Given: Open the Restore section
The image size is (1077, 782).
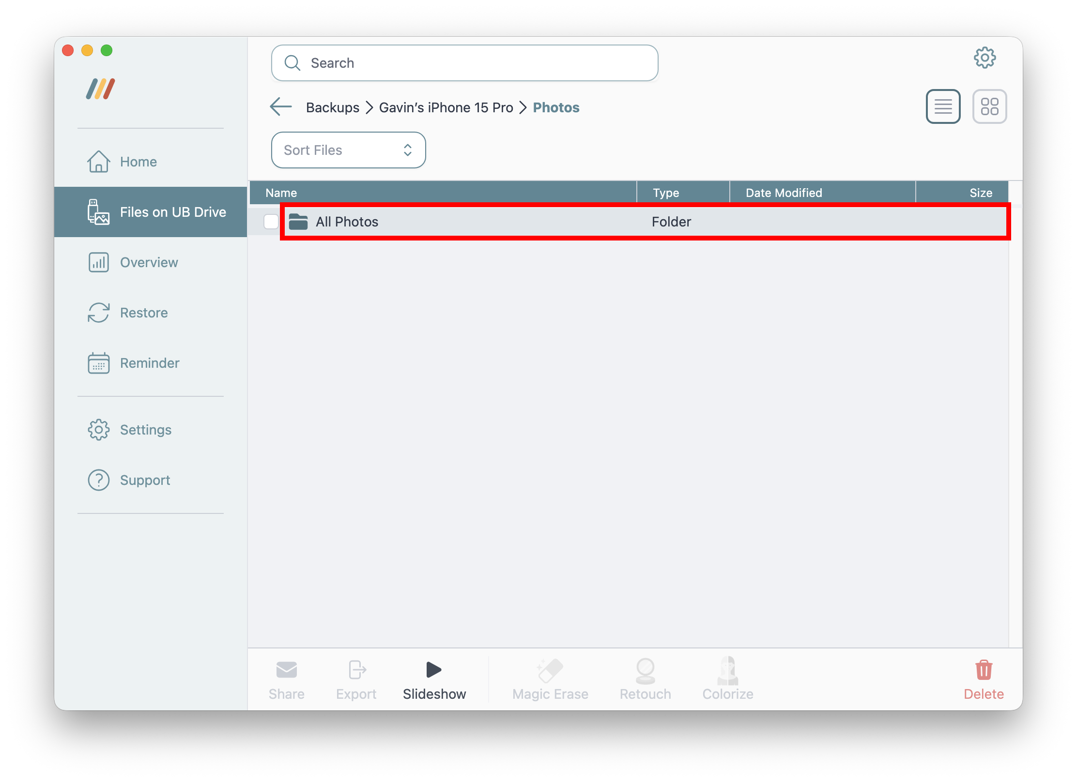Looking at the screenshot, I should click(x=151, y=313).
